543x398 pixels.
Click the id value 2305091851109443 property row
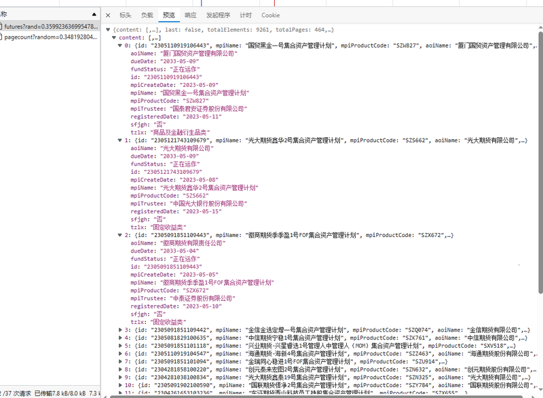pos(166,267)
